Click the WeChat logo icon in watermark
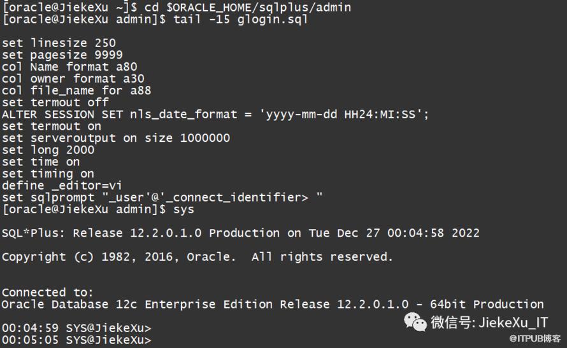The height and width of the screenshot is (348, 567). (x=415, y=322)
